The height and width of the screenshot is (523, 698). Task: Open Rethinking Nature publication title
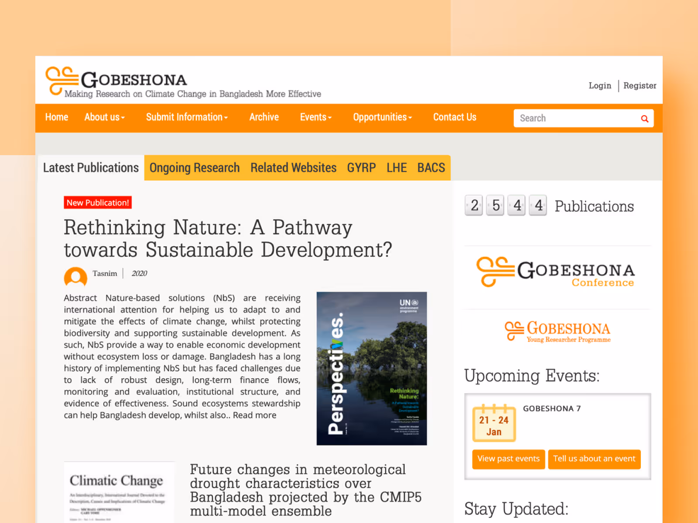[x=228, y=238]
